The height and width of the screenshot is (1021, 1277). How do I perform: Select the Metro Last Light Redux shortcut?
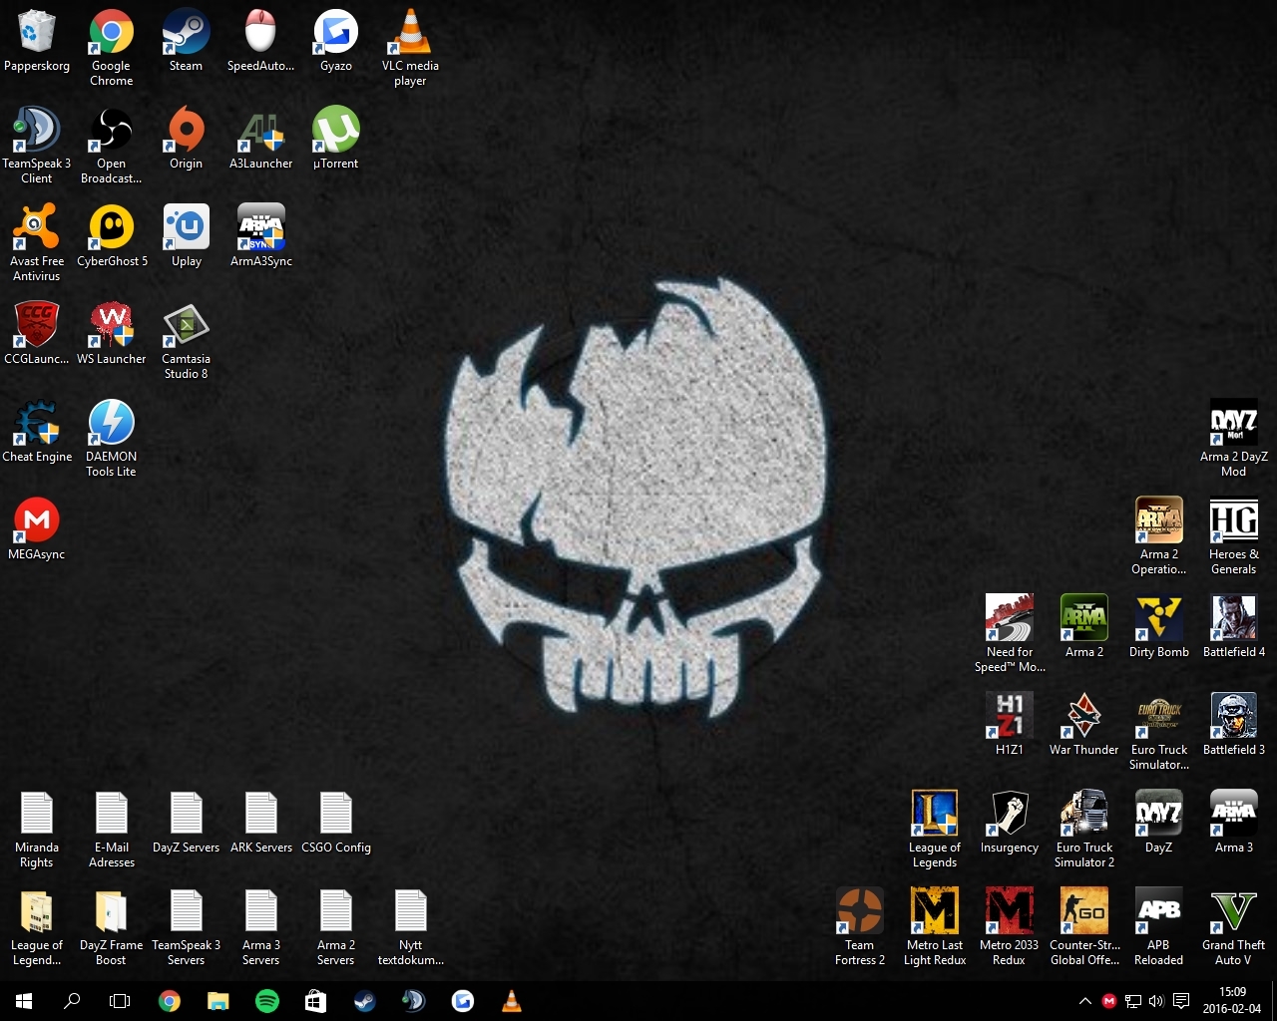coord(935,927)
